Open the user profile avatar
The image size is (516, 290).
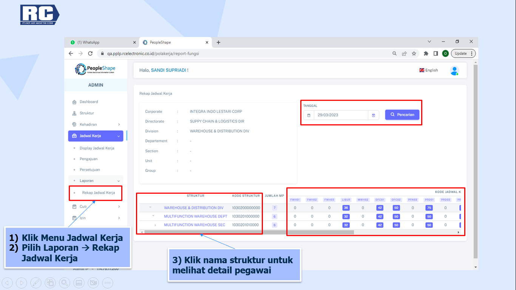454,70
